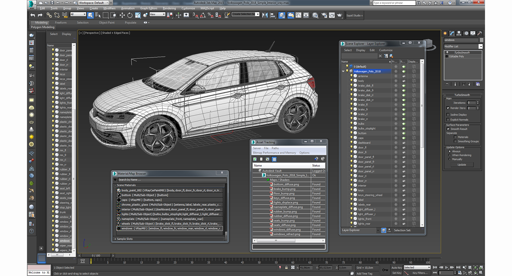Collapse the Volkswagen_Polo_2018 layer in Scene Explorer
The image size is (512, 276).
[x=344, y=71]
